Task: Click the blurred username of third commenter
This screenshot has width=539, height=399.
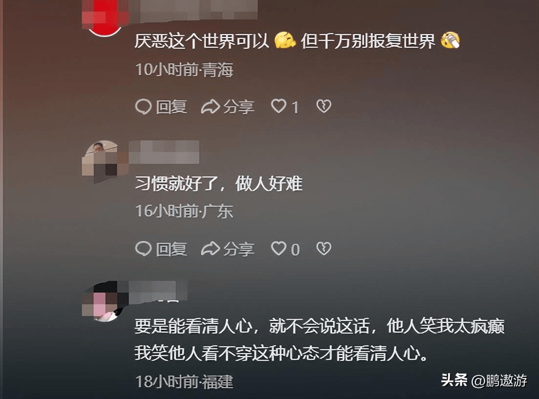Action: pos(158,291)
